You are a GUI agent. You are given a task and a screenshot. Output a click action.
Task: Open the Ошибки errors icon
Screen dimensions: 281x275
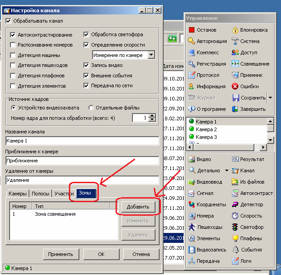(x=235, y=86)
